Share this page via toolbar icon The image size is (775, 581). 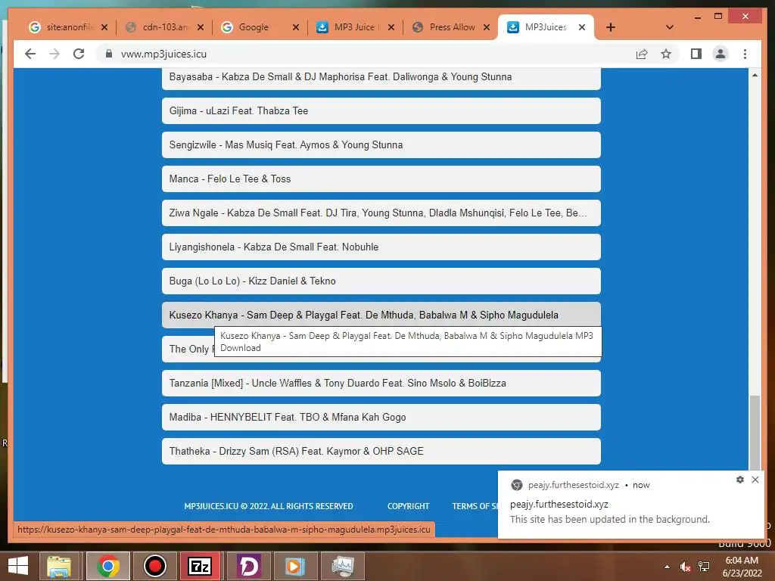pos(642,54)
